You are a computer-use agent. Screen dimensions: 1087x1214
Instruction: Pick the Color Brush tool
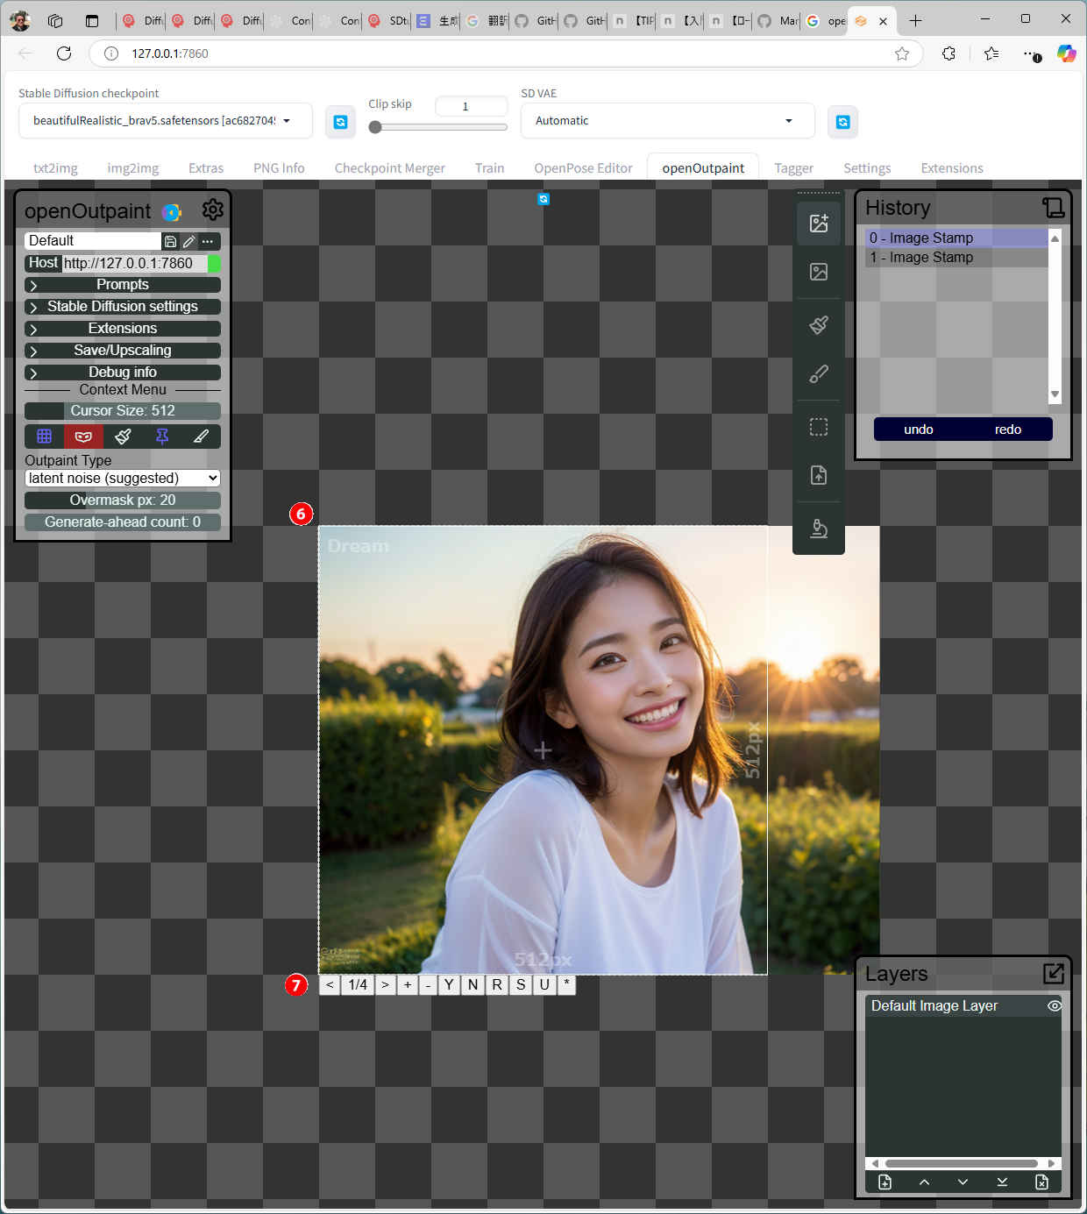point(818,375)
